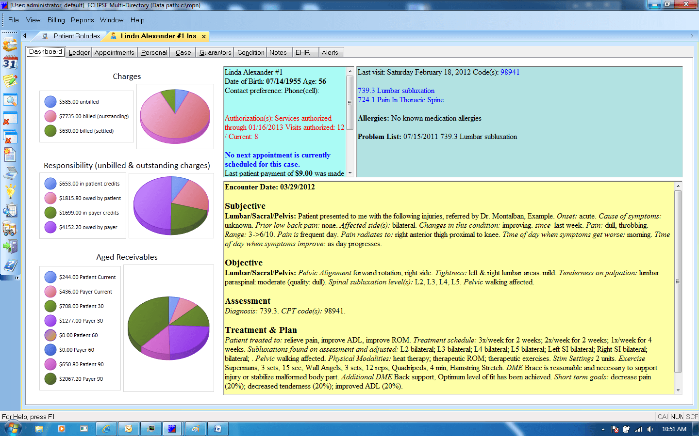Open the 739.3 Lumbar subluxation link

tap(396, 91)
